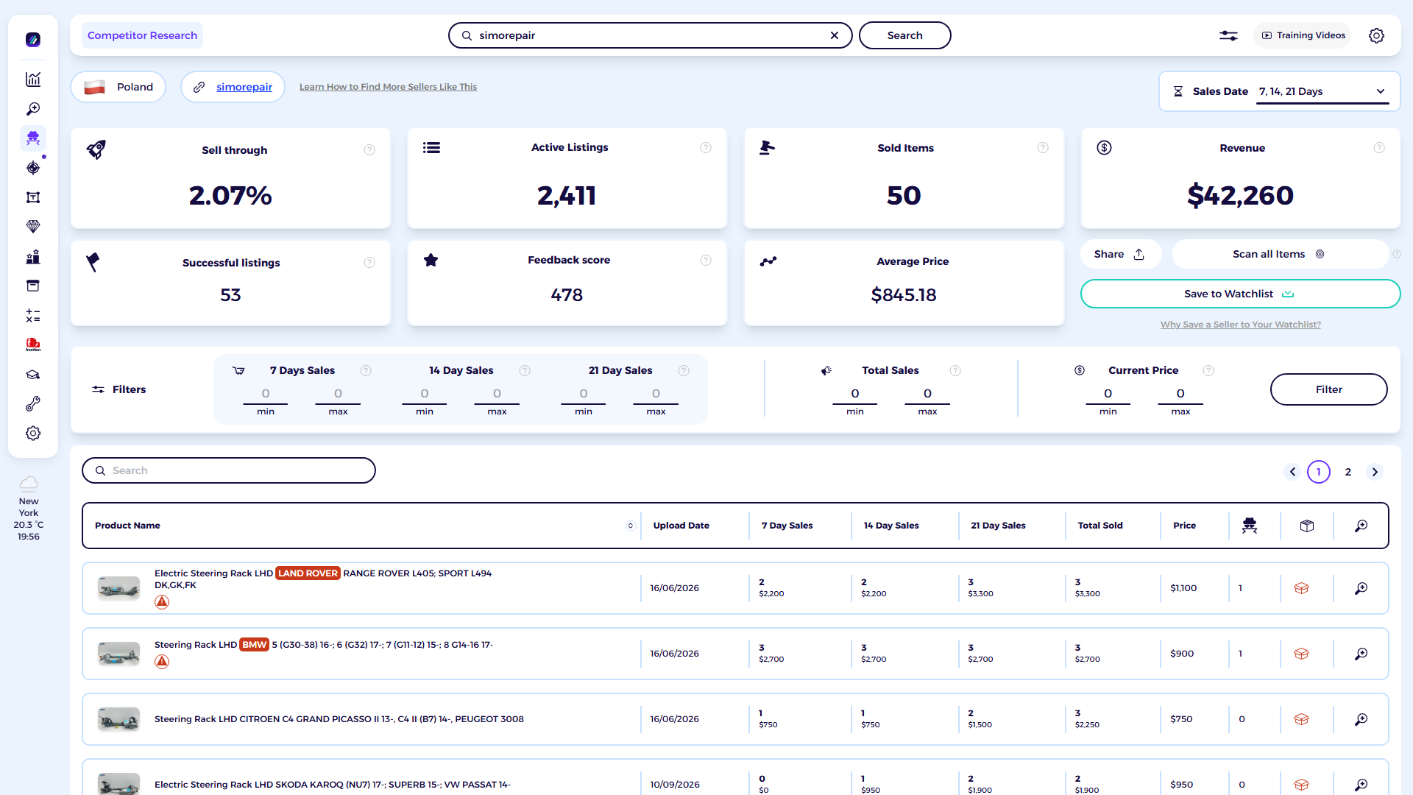This screenshot has height=795, width=1413.
Task: Click Scan all Items button
Action: (1280, 254)
